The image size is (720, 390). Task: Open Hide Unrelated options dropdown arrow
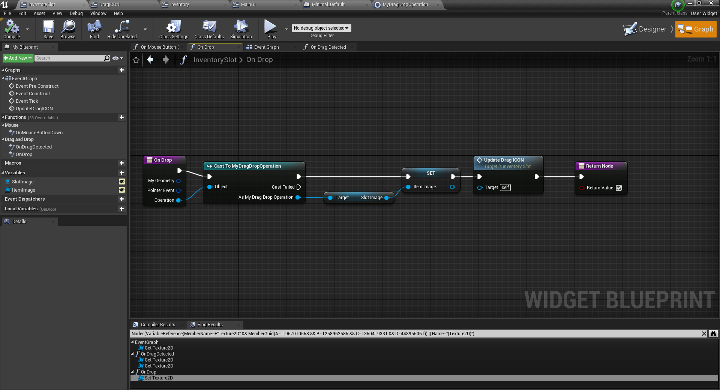point(145,29)
